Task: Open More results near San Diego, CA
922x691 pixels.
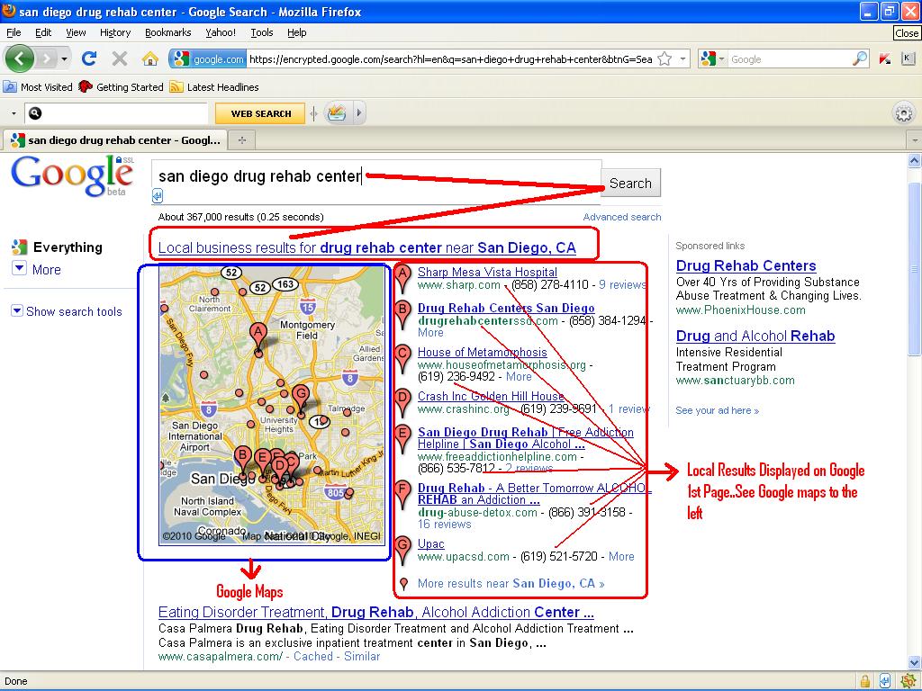Action: [x=511, y=583]
